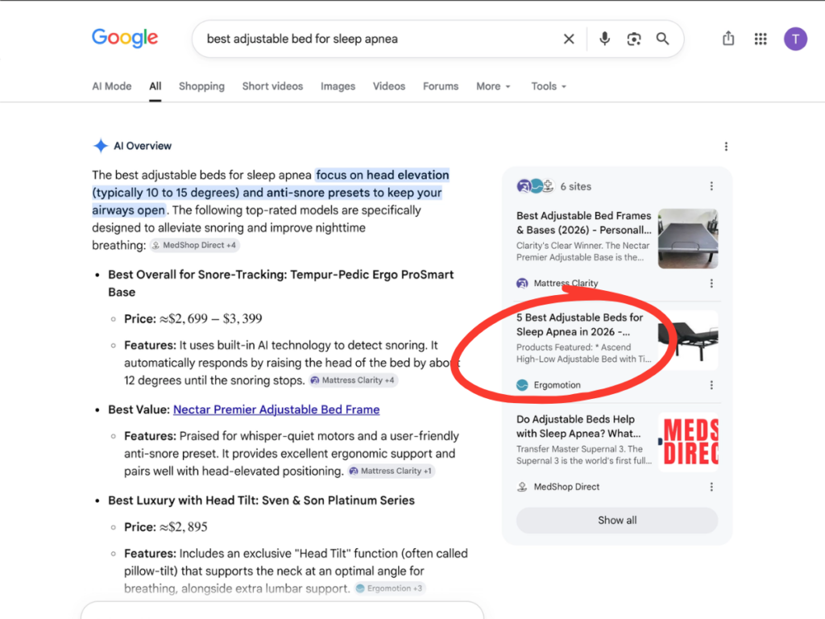Screen dimensions: 825x619
Task: Click the Show all sources button
Action: (x=616, y=521)
